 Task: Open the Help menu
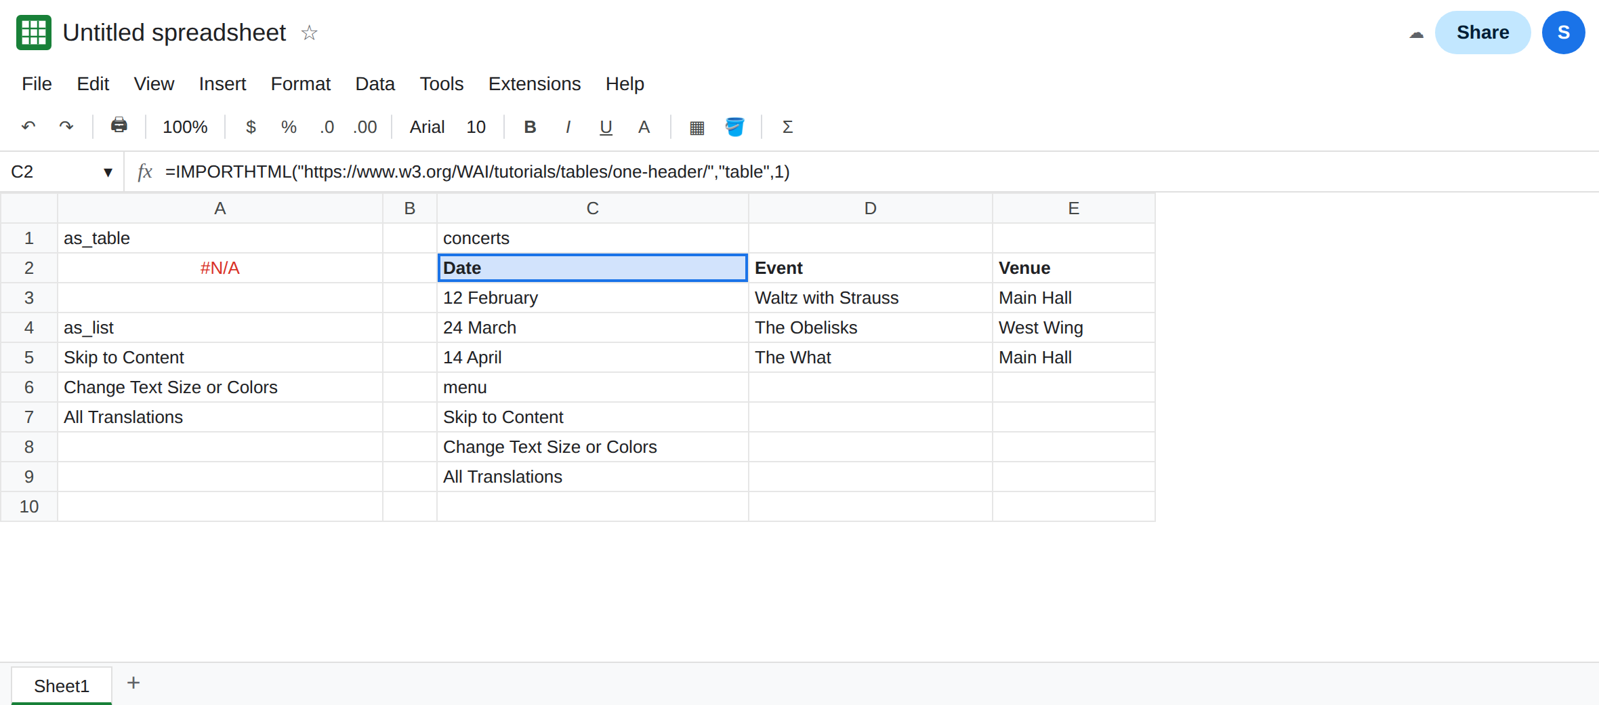click(x=624, y=83)
